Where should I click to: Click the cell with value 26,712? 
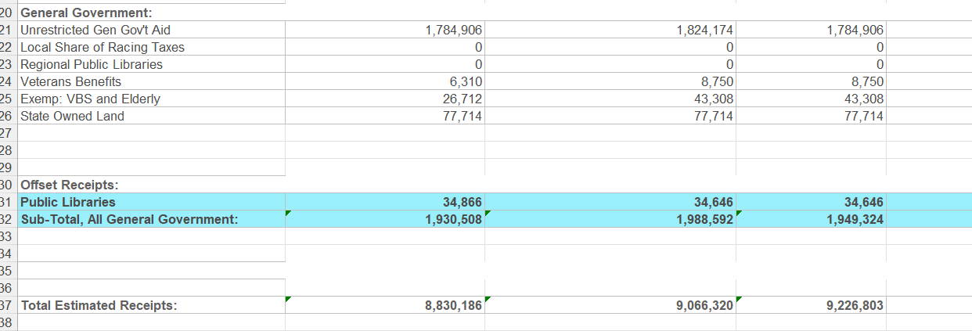462,99
